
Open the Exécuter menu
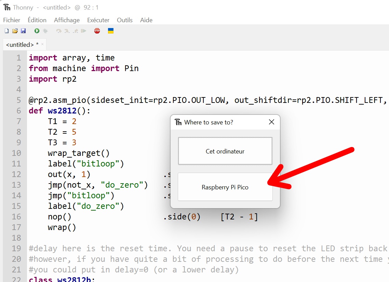(x=98, y=20)
